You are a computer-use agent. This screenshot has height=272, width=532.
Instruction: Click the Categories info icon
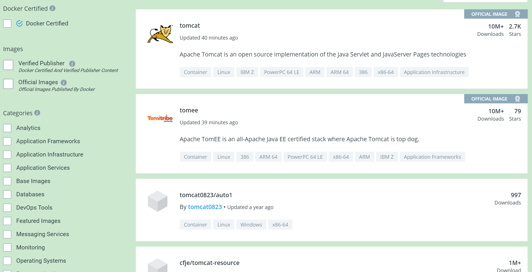click(x=37, y=113)
